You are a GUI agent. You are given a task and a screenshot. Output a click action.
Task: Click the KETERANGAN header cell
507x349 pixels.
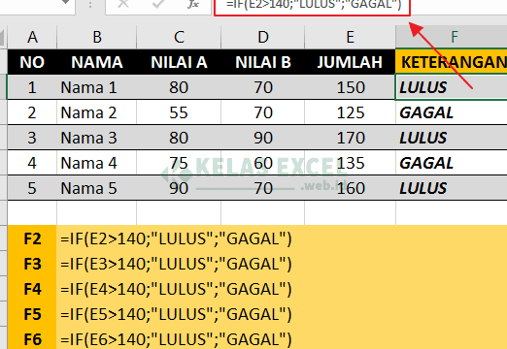(452, 62)
